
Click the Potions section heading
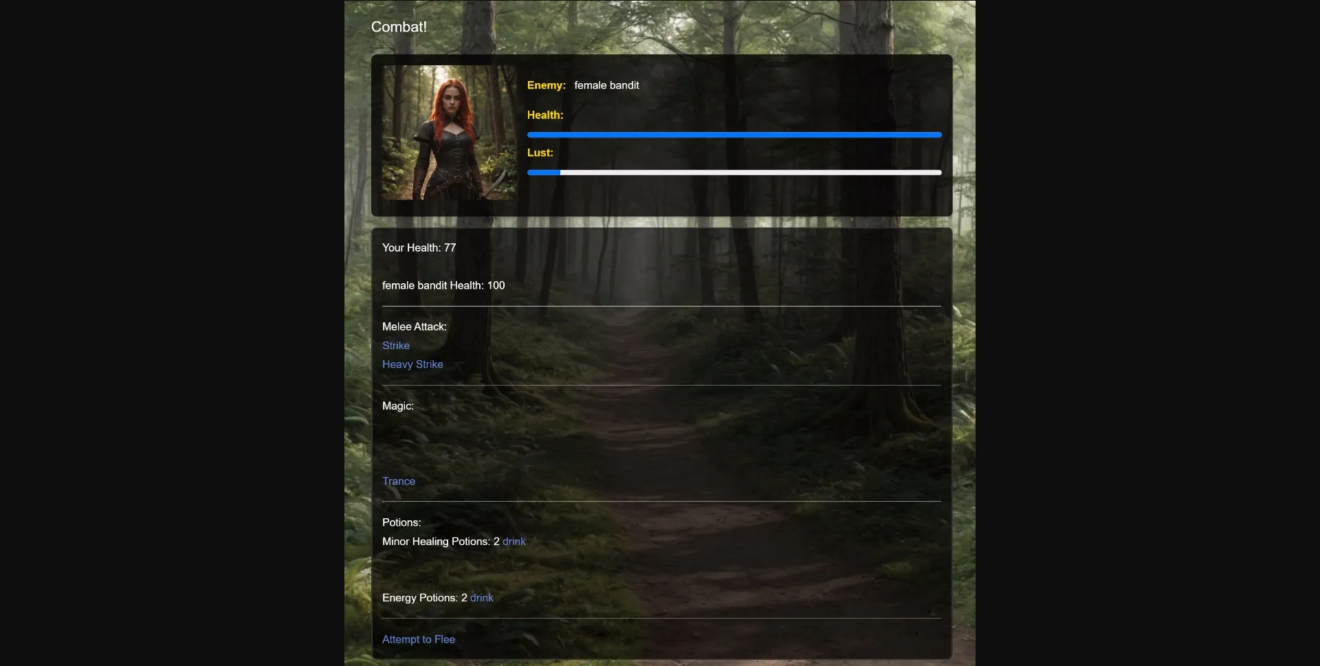tap(401, 522)
